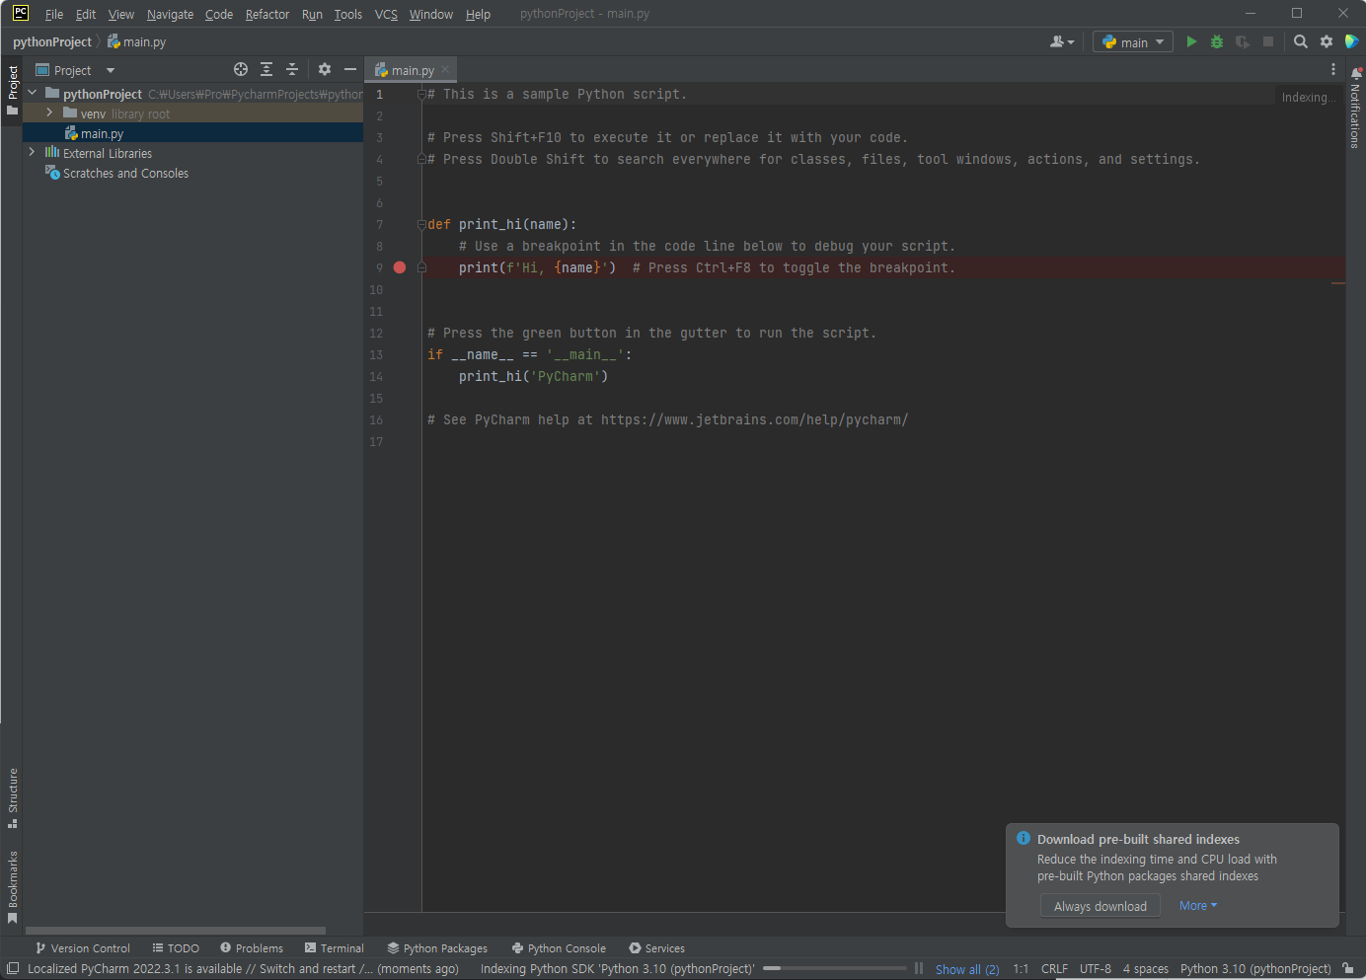Expand all in the Project panel
This screenshot has height=980, width=1366.
click(x=266, y=69)
